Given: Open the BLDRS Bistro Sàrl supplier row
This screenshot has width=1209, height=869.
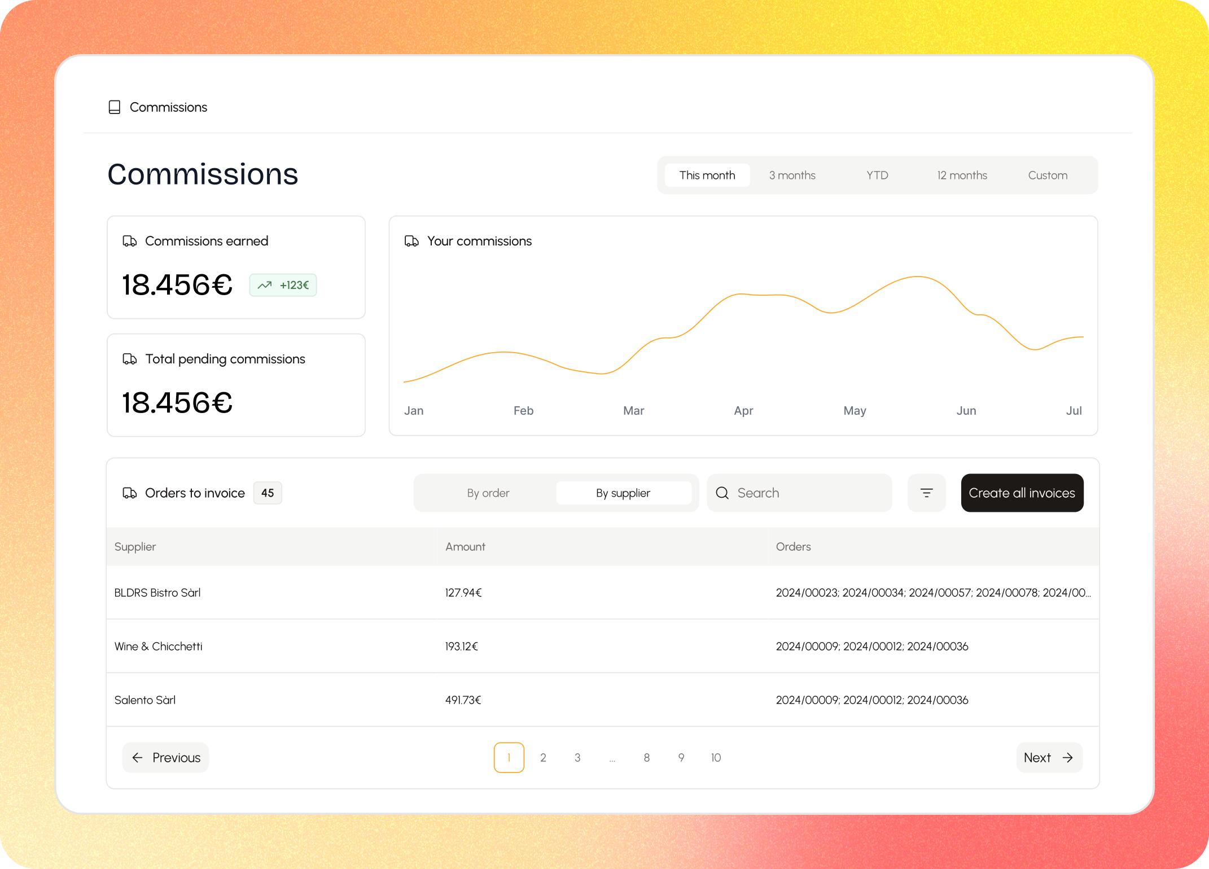Looking at the screenshot, I should [158, 593].
